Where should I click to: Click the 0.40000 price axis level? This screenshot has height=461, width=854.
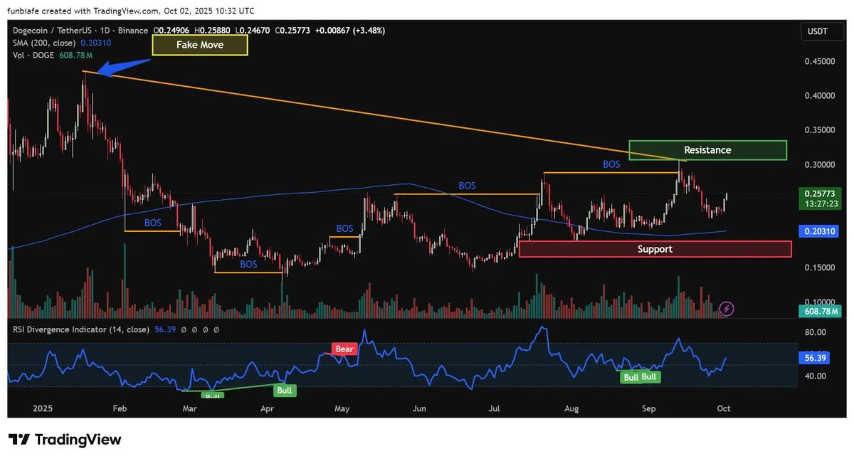[819, 96]
